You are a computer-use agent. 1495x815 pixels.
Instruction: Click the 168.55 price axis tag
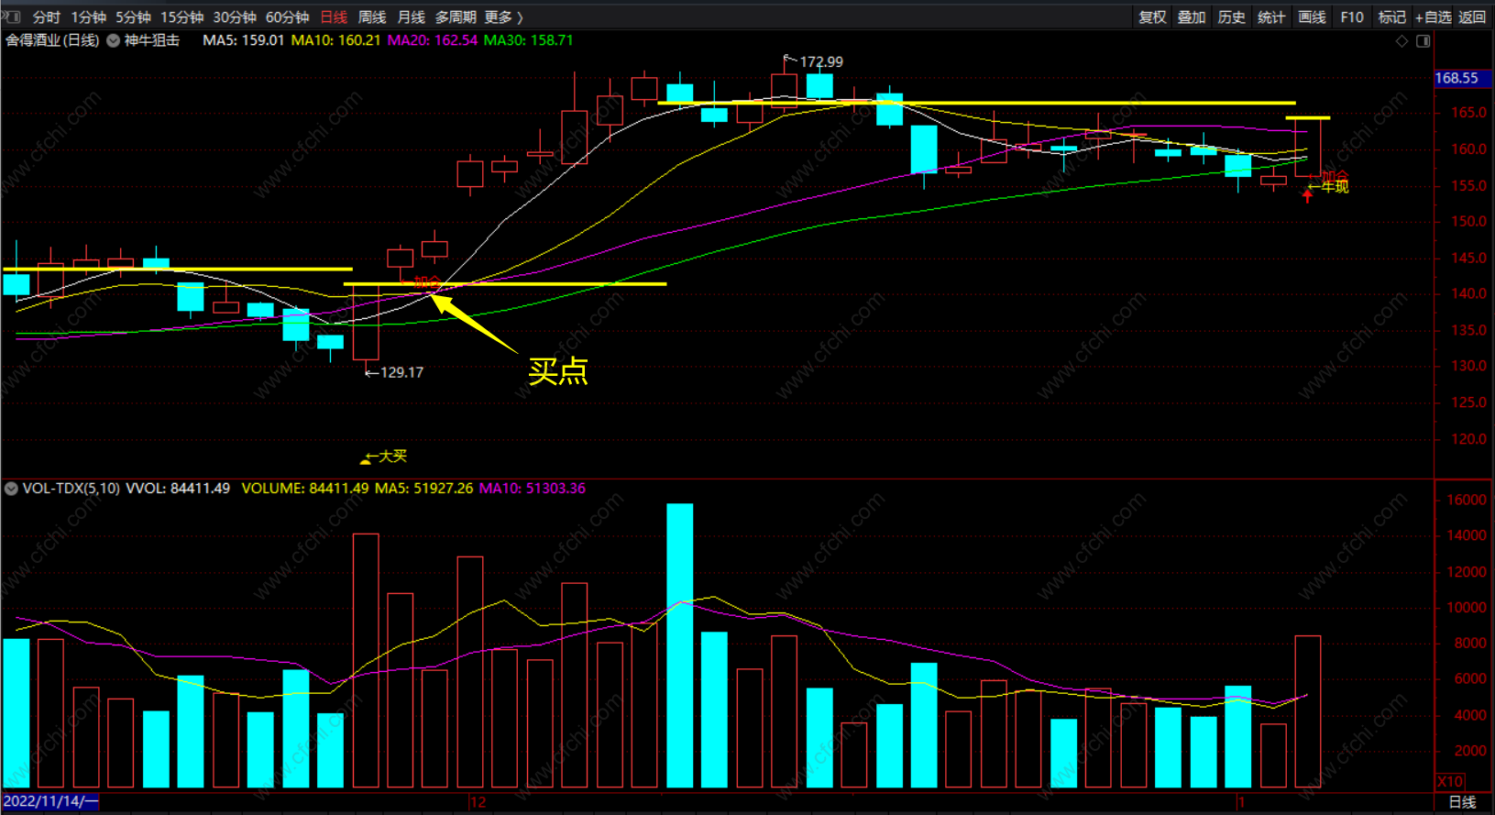tap(1457, 78)
